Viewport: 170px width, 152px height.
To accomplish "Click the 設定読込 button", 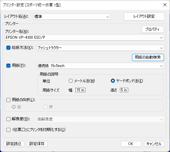I will tap(14, 144).
